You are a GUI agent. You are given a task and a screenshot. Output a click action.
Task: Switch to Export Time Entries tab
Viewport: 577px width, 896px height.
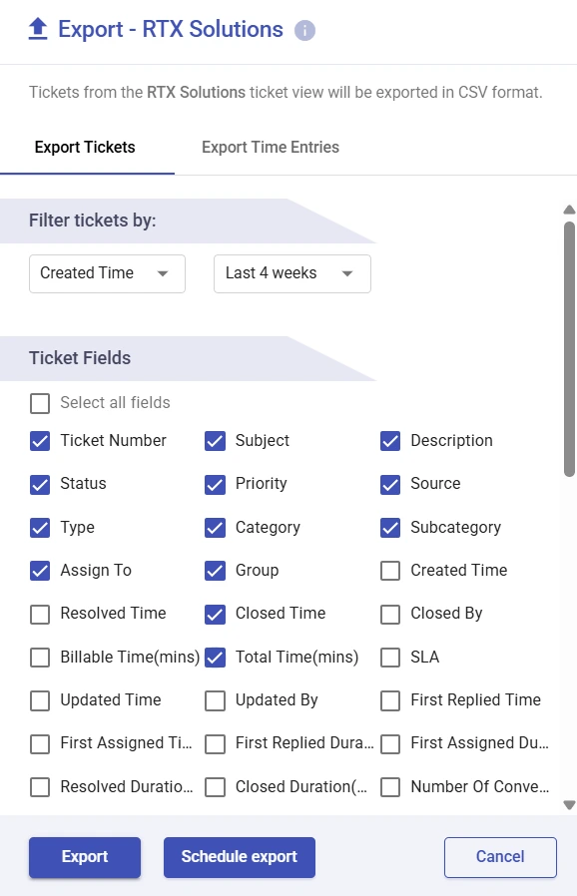coord(271,148)
